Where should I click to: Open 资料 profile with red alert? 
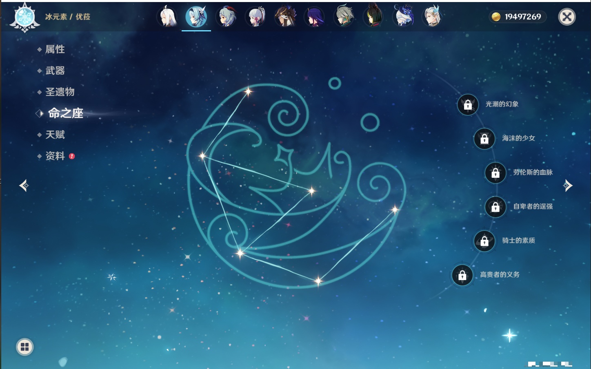pos(55,156)
